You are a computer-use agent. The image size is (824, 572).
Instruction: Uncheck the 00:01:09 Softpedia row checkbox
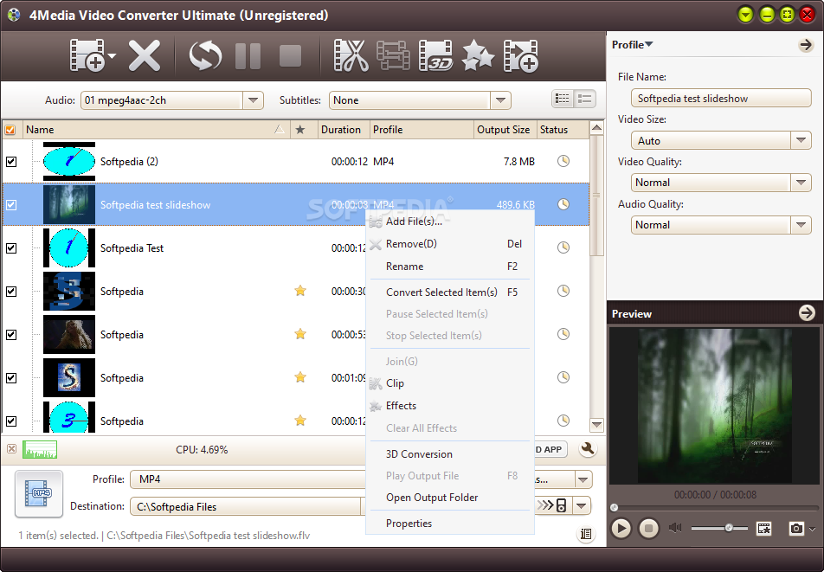11,377
